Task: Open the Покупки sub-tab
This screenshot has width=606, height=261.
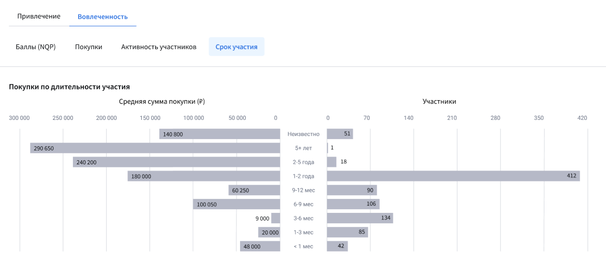Action: 88,47
